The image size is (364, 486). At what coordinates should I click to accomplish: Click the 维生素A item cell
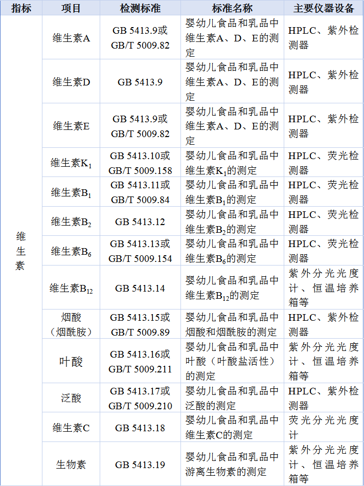coord(71,37)
